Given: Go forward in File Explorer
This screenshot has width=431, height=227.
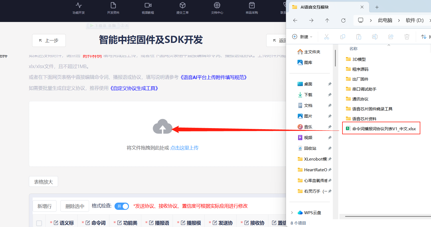Looking at the screenshot, I should [311, 20].
